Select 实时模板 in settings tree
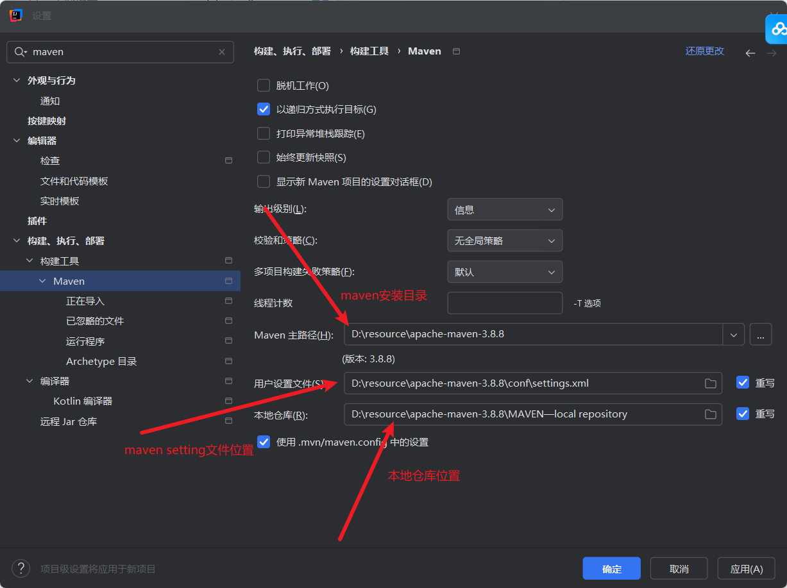Viewport: 787px width, 588px height. (x=60, y=201)
